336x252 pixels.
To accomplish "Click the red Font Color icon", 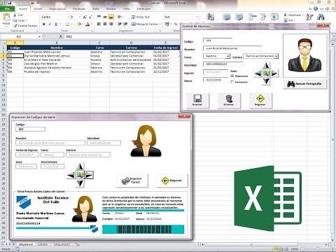I will coord(87,24).
